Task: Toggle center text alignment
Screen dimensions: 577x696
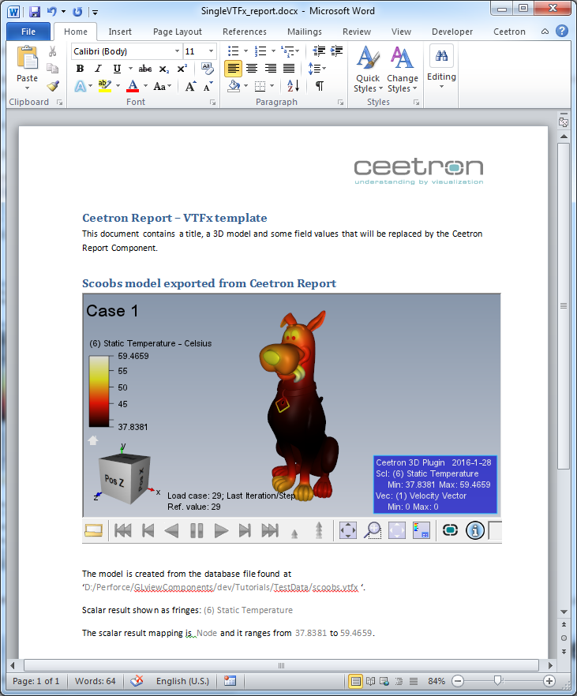Action: pyautogui.click(x=252, y=69)
